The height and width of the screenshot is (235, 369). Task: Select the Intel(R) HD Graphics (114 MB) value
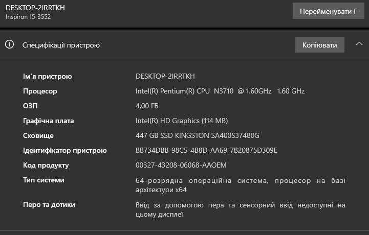click(x=182, y=121)
